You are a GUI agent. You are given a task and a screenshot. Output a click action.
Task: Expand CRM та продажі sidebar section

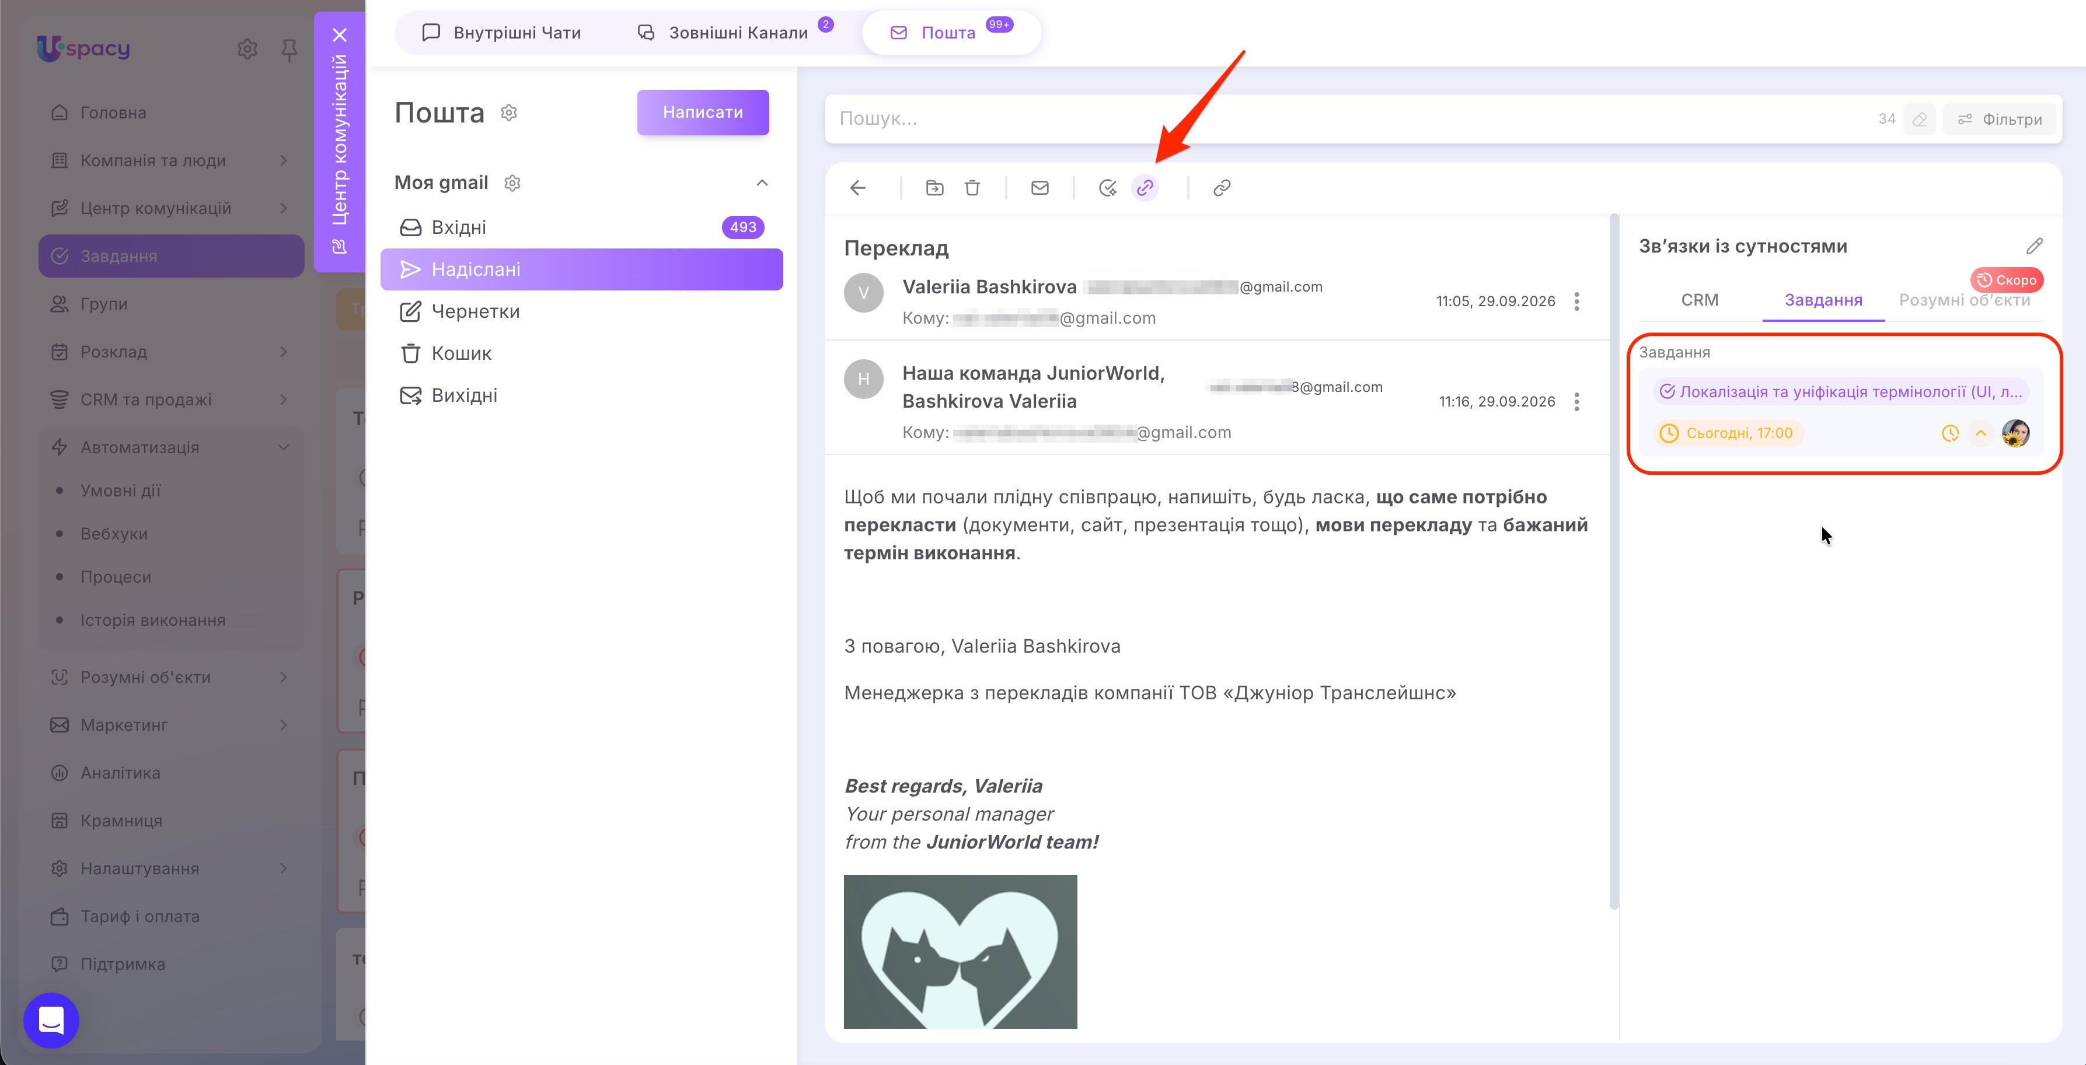(284, 400)
